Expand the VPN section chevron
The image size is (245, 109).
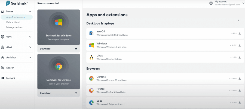pyautogui.click(x=30, y=37)
